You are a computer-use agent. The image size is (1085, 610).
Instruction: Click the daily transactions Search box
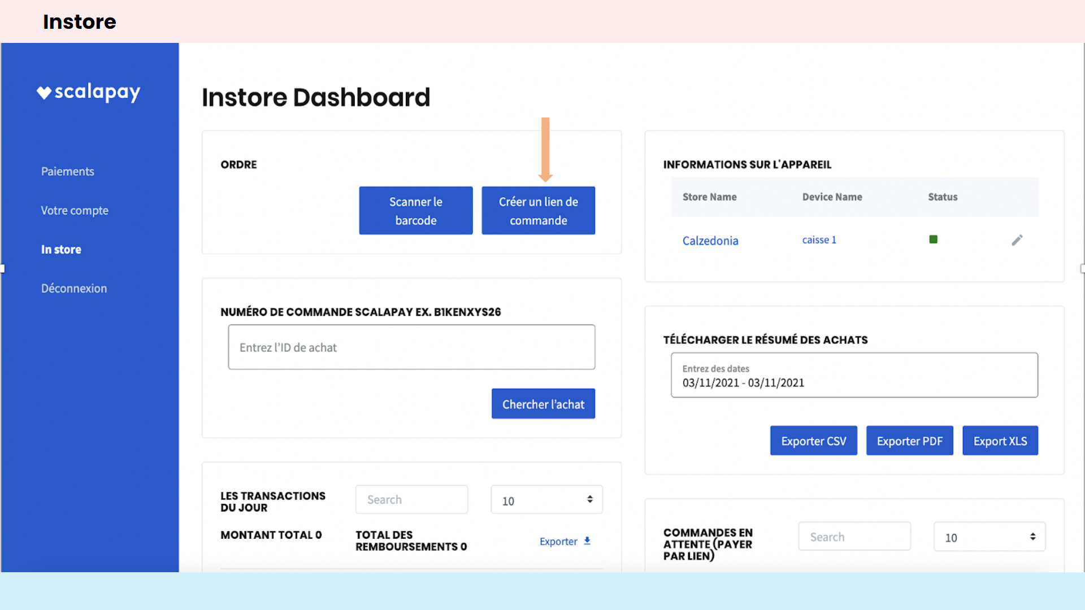(x=411, y=499)
